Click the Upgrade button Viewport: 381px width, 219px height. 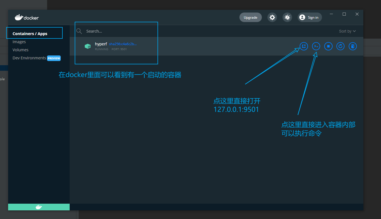click(251, 17)
